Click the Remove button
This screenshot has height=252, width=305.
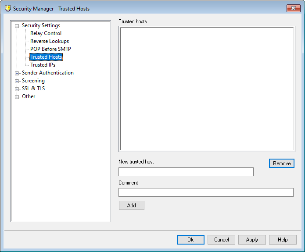point(281,163)
